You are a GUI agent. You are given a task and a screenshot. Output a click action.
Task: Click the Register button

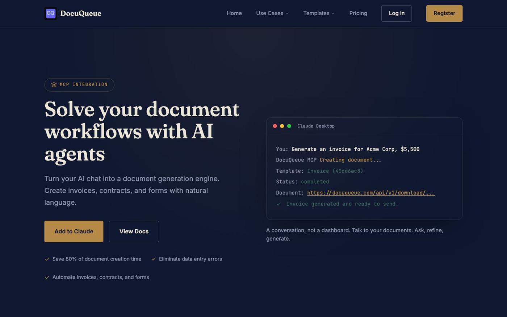pos(444,13)
